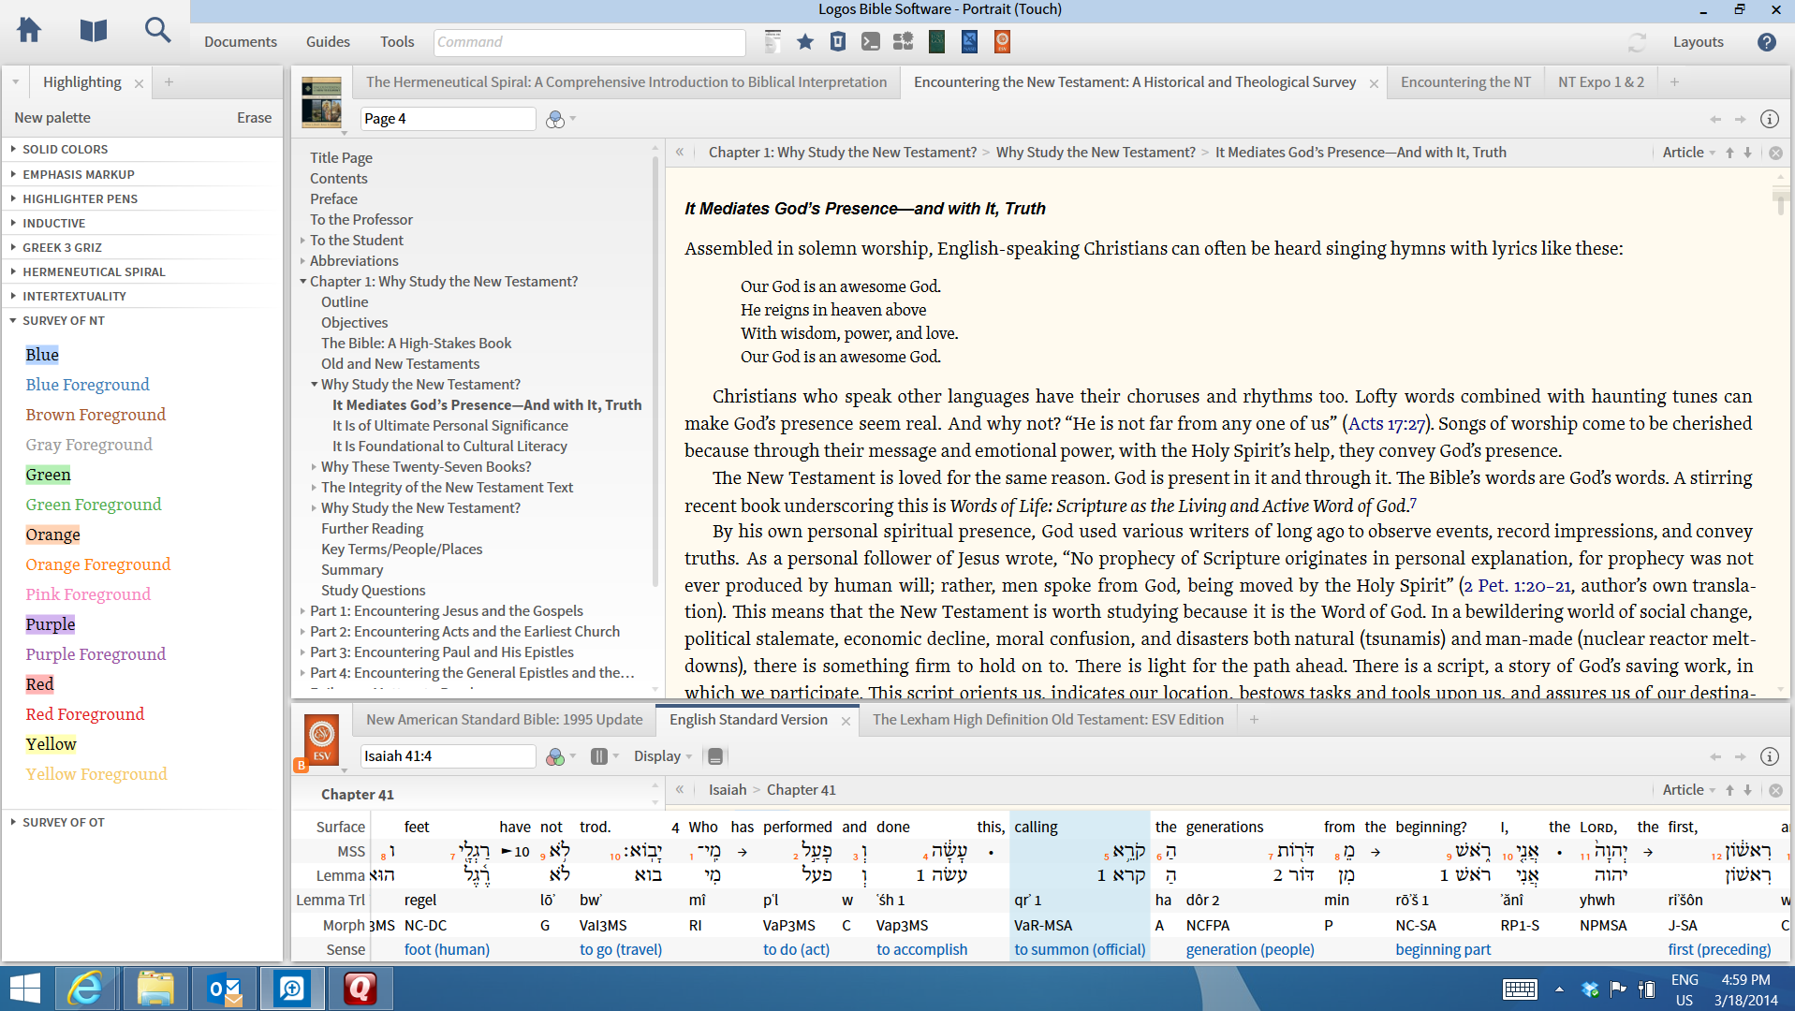Collapse Chapter 1 in contents tree
Viewport: 1795px width, 1011px height.
tap(303, 281)
